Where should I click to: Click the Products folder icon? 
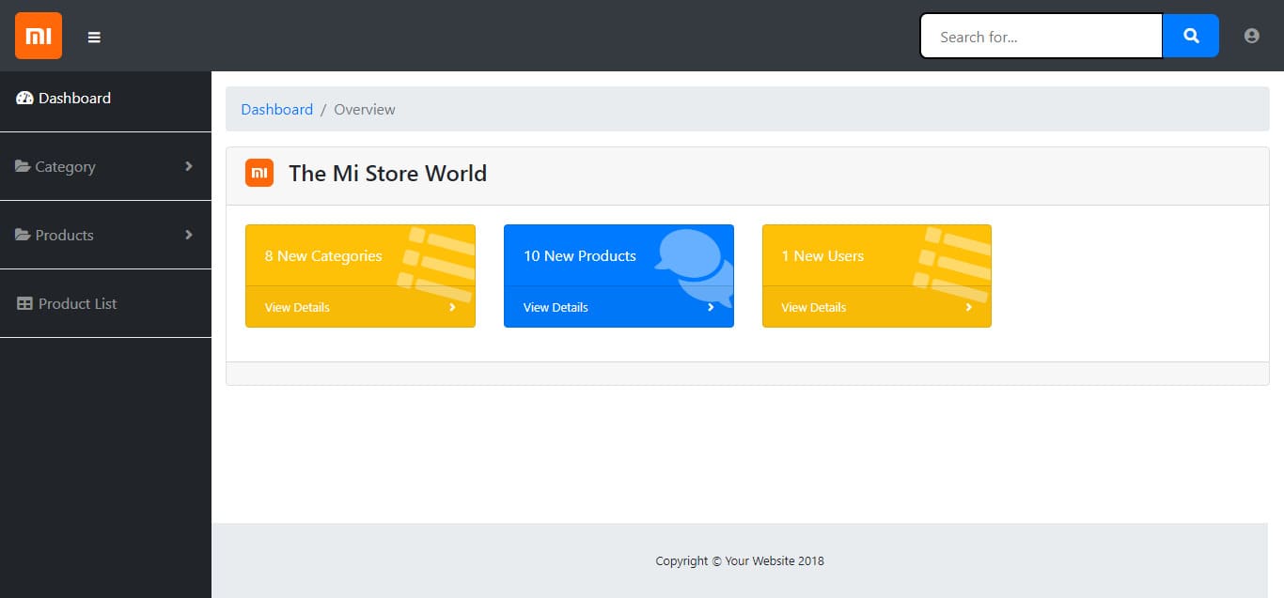(x=23, y=236)
